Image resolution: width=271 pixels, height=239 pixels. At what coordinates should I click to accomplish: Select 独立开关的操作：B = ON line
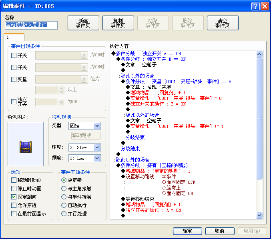[x=156, y=104]
